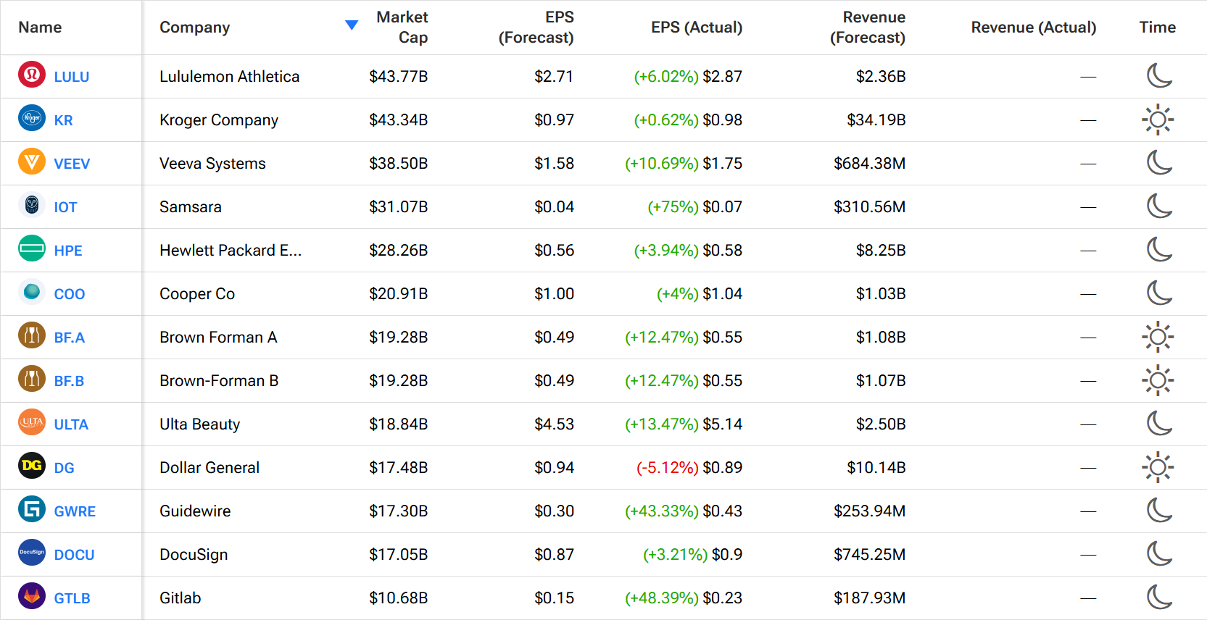Click the Kroger logo icon

tap(32, 118)
